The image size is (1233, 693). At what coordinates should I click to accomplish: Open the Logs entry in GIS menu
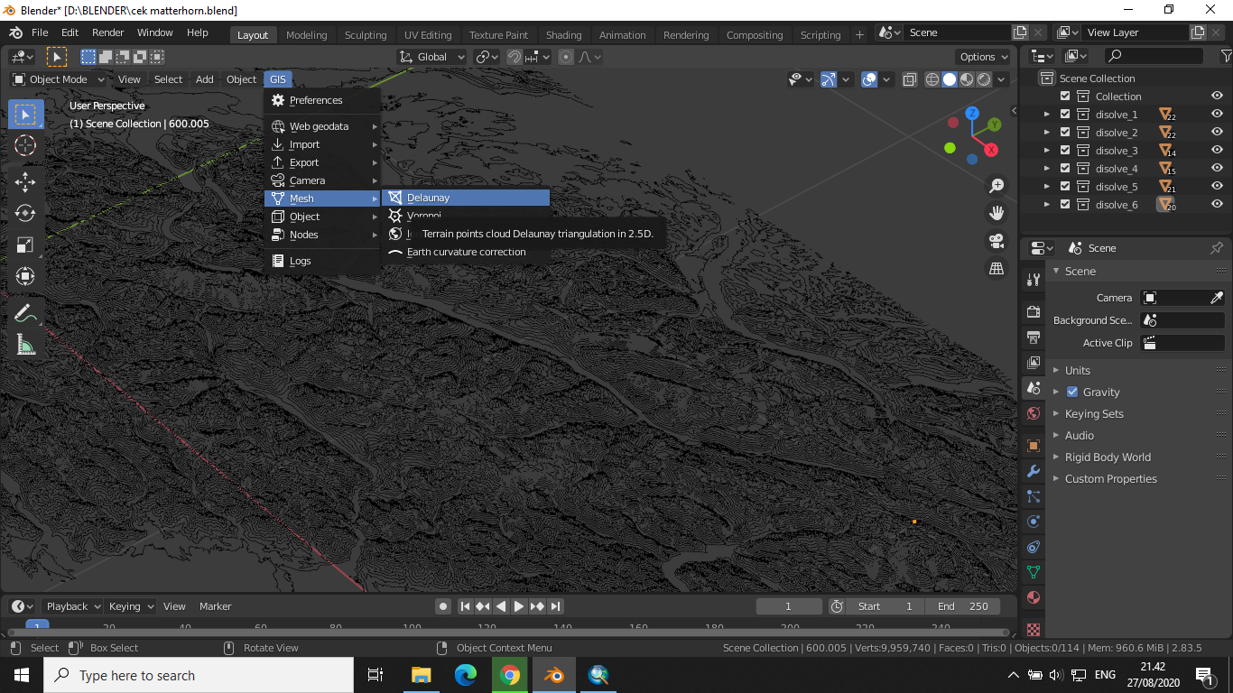[322, 261]
